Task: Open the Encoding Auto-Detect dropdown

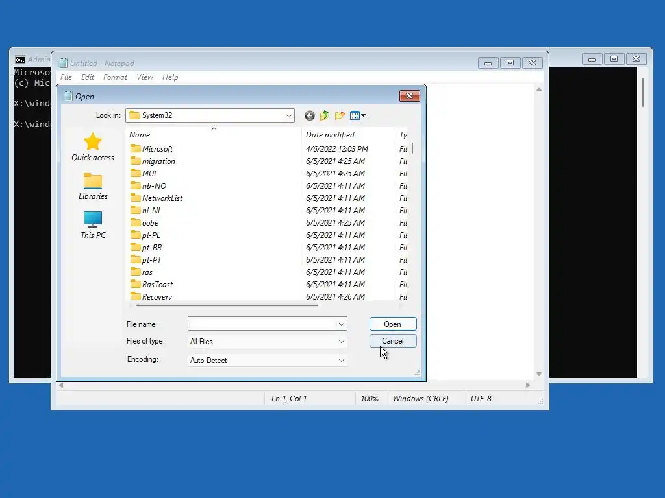Action: coord(342,361)
